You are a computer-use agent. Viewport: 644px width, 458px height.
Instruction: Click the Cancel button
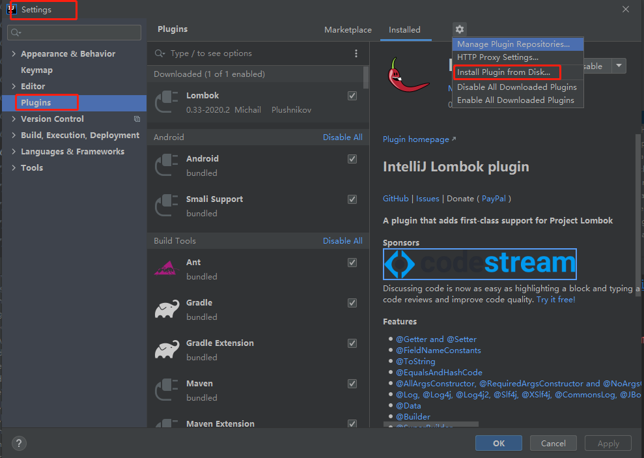(553, 443)
